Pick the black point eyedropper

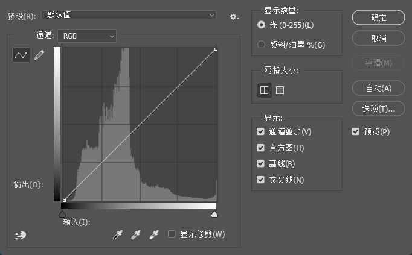(x=118, y=235)
